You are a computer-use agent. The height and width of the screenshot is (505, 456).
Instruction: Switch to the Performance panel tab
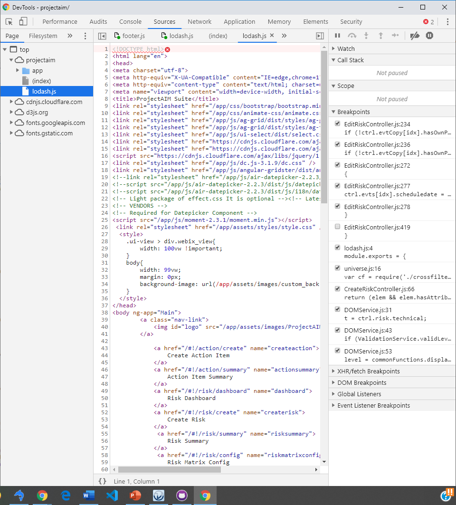point(60,21)
